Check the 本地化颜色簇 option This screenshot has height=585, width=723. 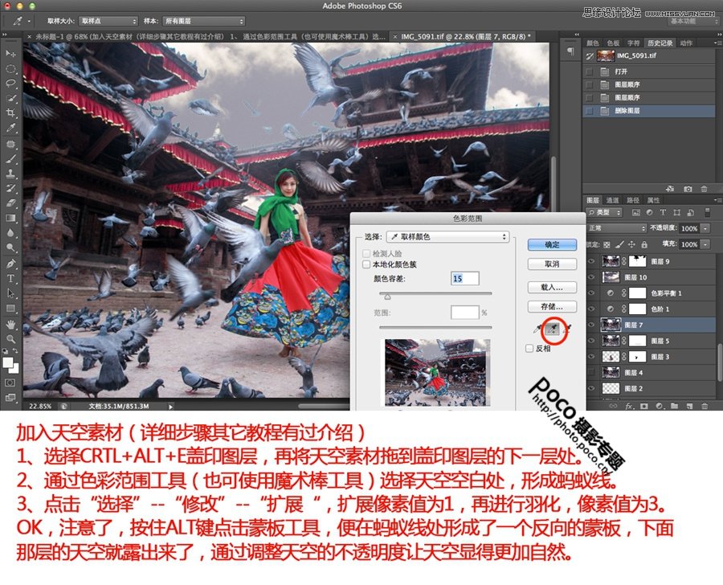click(x=366, y=264)
